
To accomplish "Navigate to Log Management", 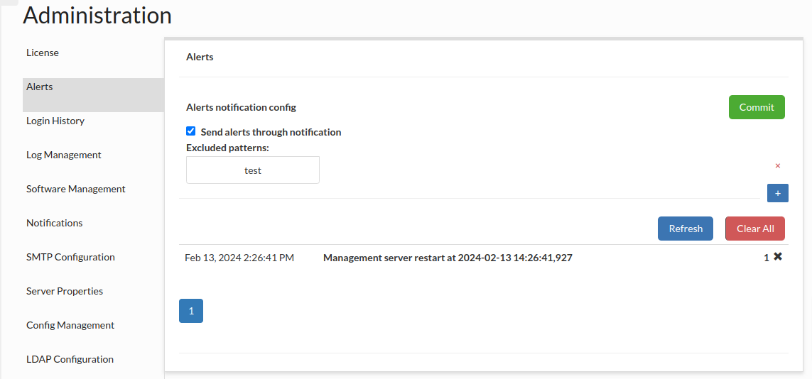I will (64, 155).
